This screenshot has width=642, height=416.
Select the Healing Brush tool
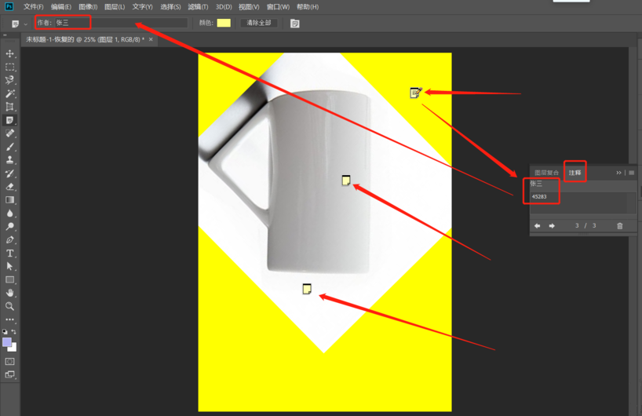(x=10, y=133)
